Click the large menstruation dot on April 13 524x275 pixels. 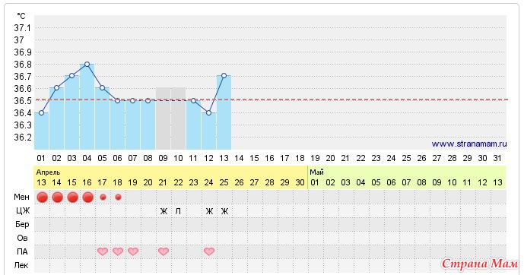click(x=42, y=198)
